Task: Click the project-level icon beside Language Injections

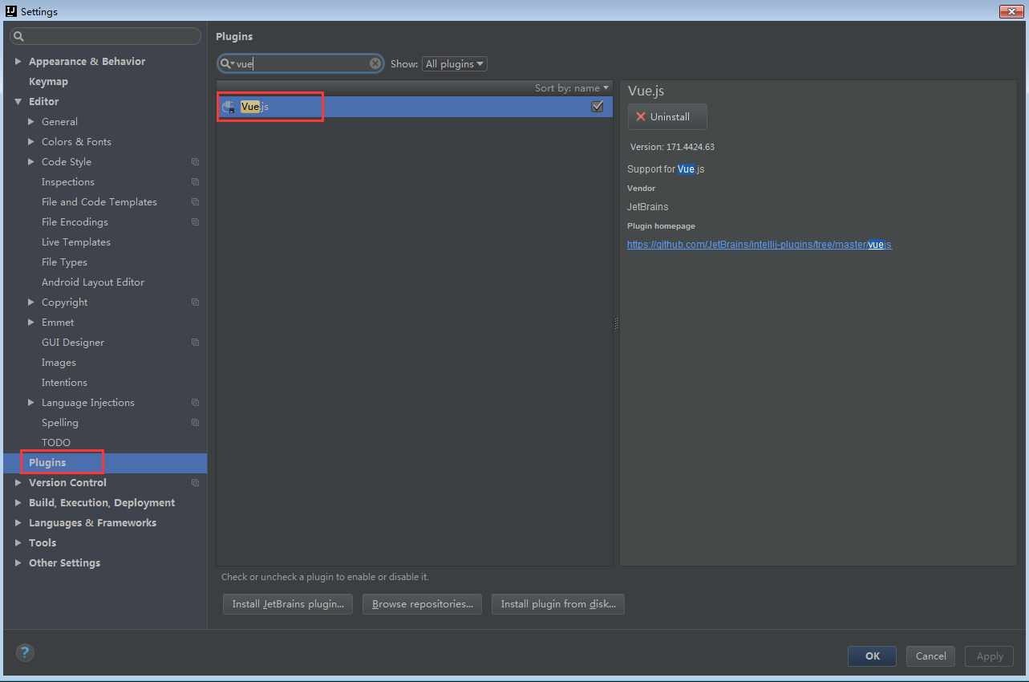Action: tap(195, 403)
